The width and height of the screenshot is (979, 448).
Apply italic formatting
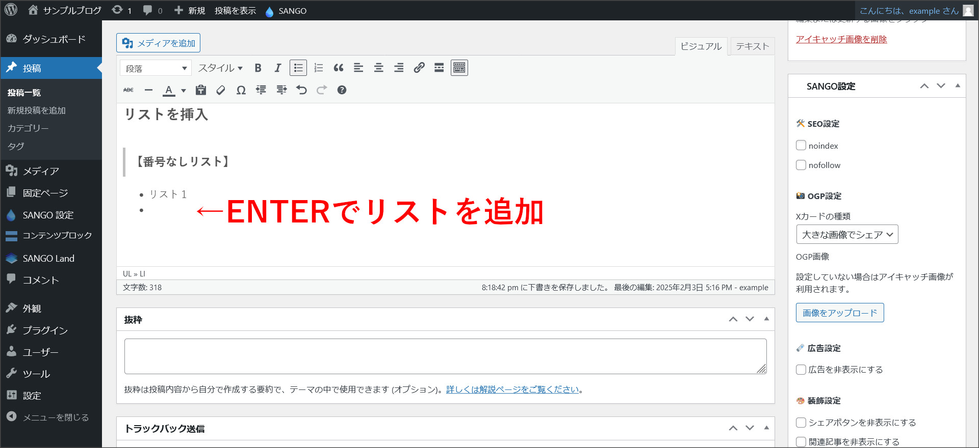(278, 68)
